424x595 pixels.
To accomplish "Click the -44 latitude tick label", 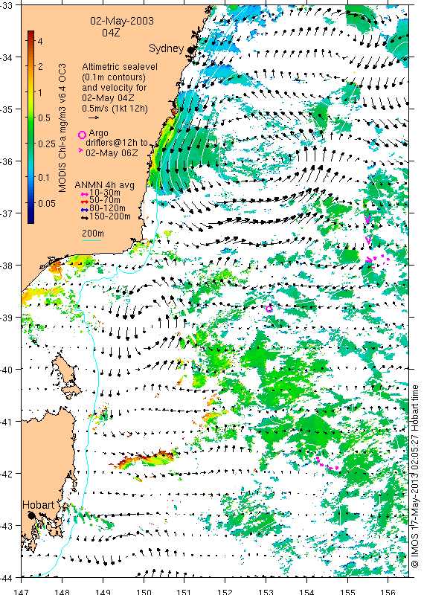I will [7, 578].
